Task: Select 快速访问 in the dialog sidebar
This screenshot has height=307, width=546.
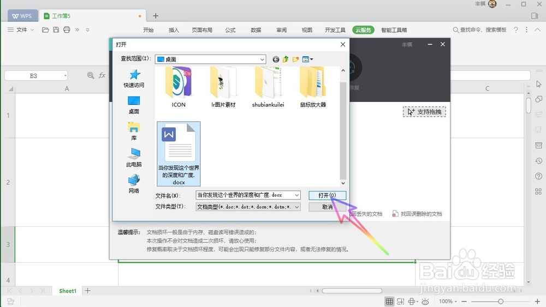Action: [x=134, y=78]
